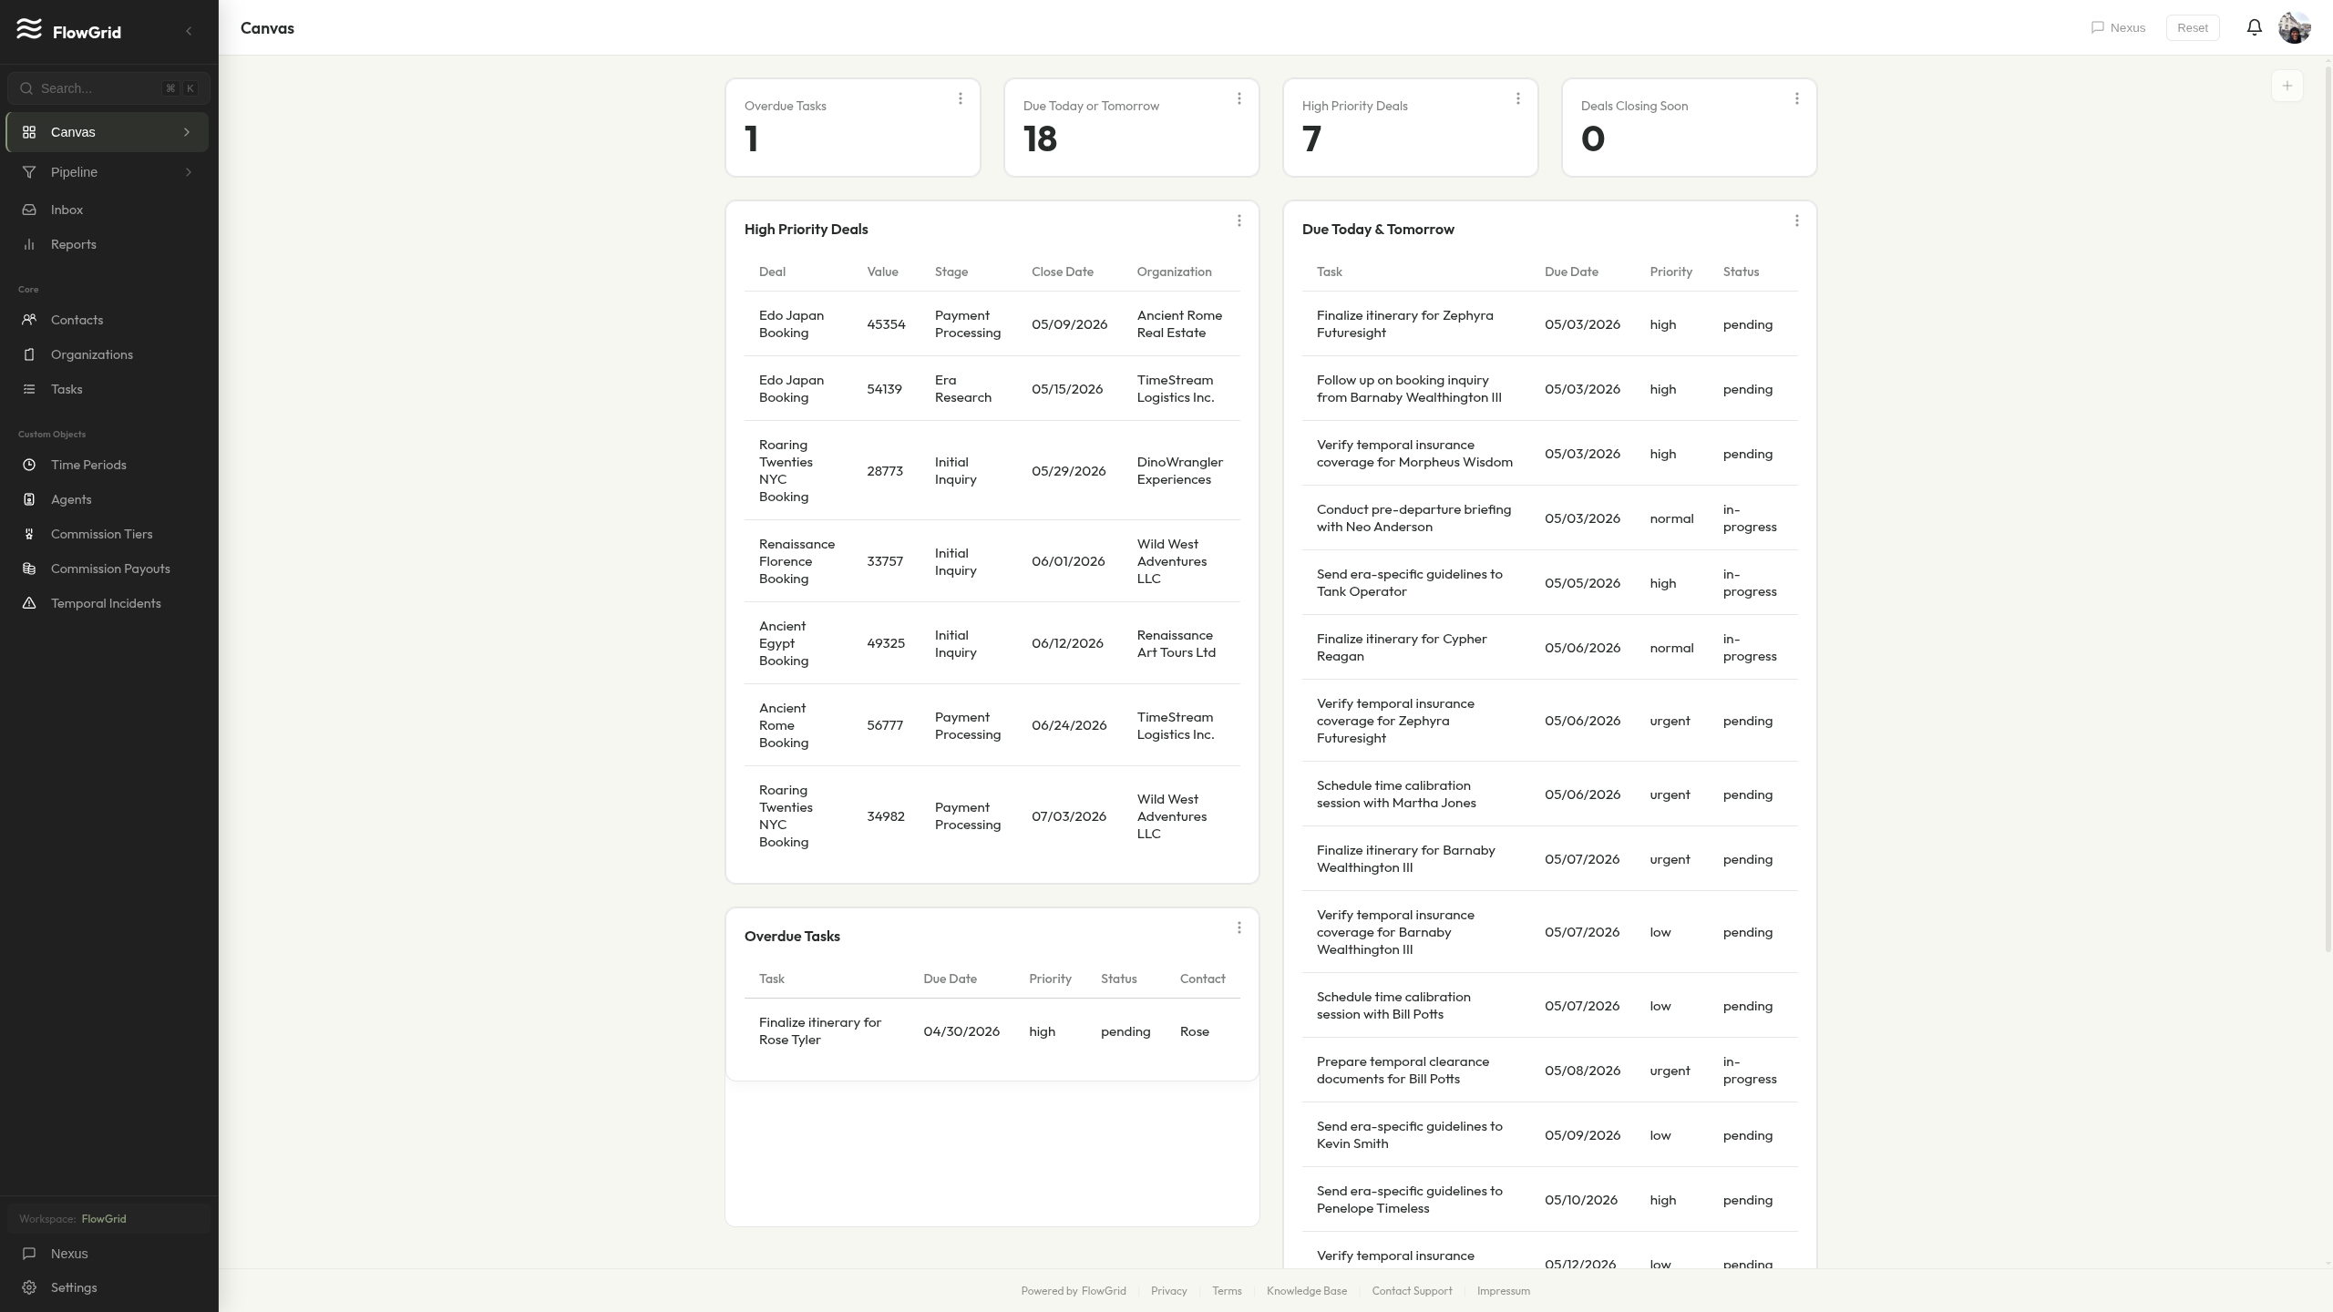Click the Priority header in Due Today table
The height and width of the screenshot is (1312, 2333).
[1670, 272]
